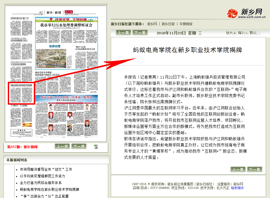The image size is (270, 198).
Task: Open the page PDF download icon
Action: tap(96, 146)
